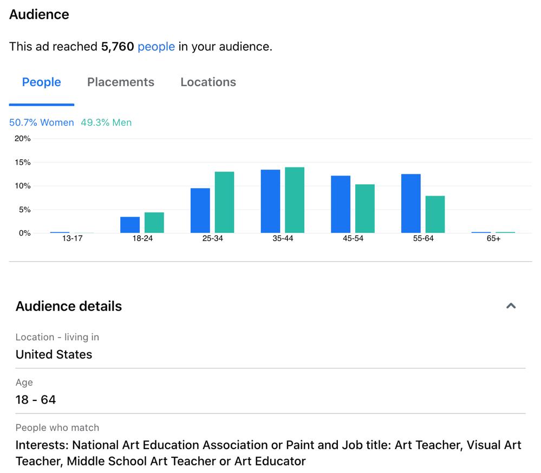Click the 5,760 reach number
Viewport: 541px width, 473px height.
tap(118, 47)
